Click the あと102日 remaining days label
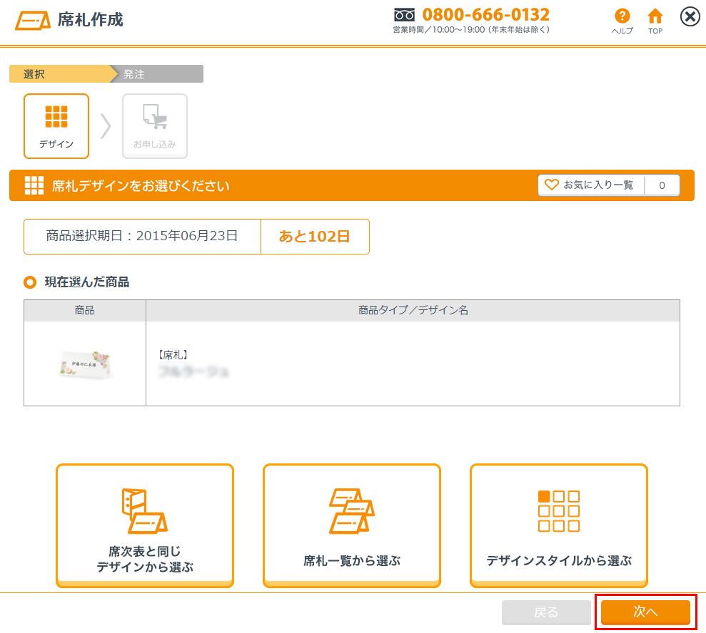This screenshot has height=633, width=706. 315,237
